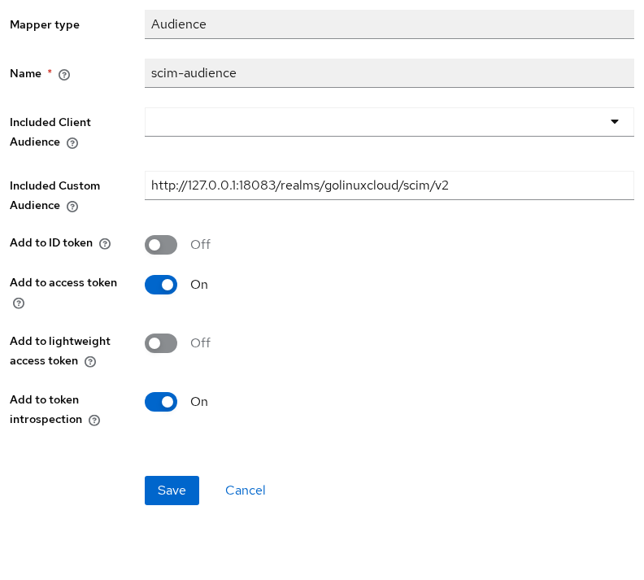
Task: Click the scim-audience Name field
Action: pos(389,73)
